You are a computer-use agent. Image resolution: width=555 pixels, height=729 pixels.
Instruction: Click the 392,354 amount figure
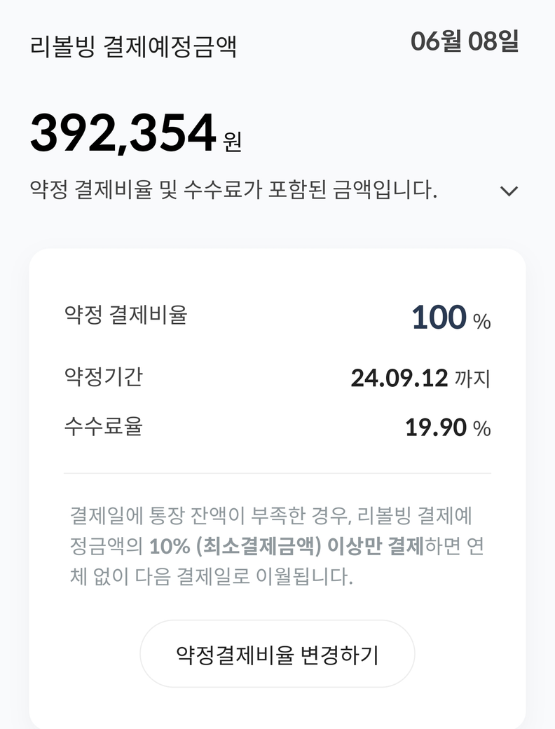pos(123,133)
